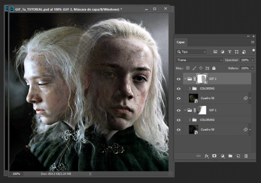Open the Opacidad slider dropdown arrow

coord(252,60)
